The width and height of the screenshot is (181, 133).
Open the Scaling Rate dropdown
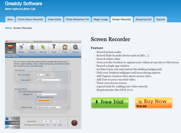click(x=49, y=80)
